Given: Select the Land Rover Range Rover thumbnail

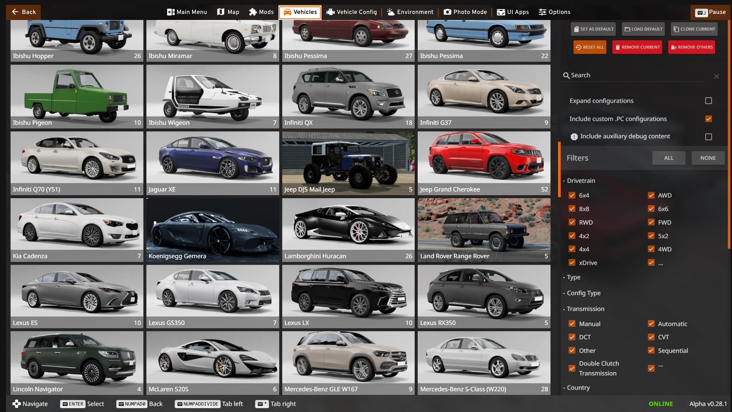Looking at the screenshot, I should [x=484, y=230].
